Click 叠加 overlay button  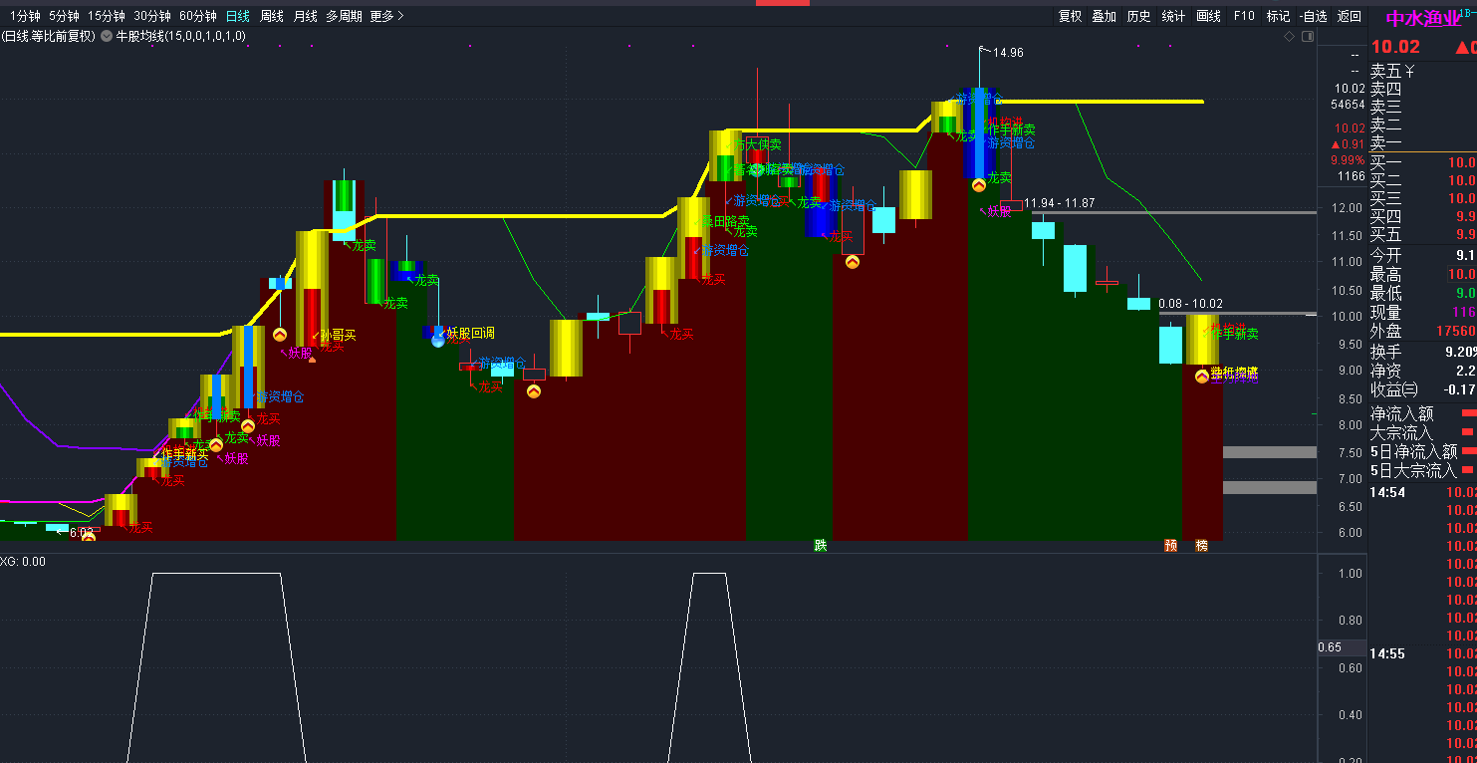coord(1104,16)
